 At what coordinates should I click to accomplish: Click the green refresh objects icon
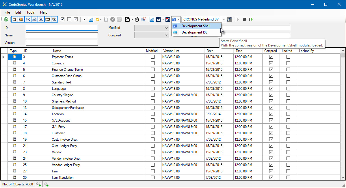click(x=6, y=19)
